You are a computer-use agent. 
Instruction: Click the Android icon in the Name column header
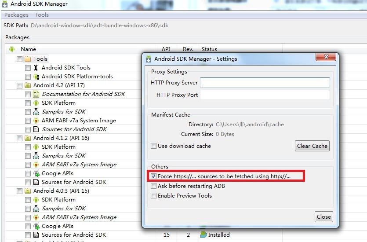[12, 49]
